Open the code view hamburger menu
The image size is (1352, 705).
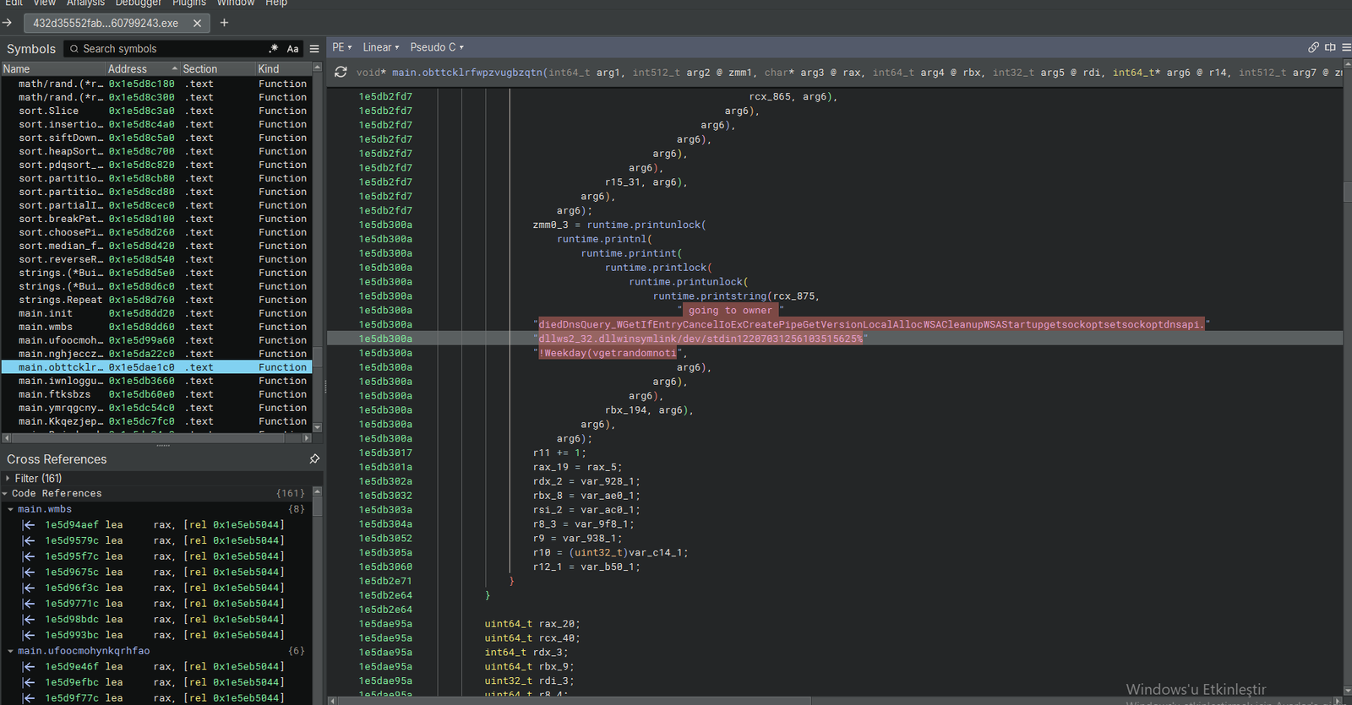[x=1346, y=47]
